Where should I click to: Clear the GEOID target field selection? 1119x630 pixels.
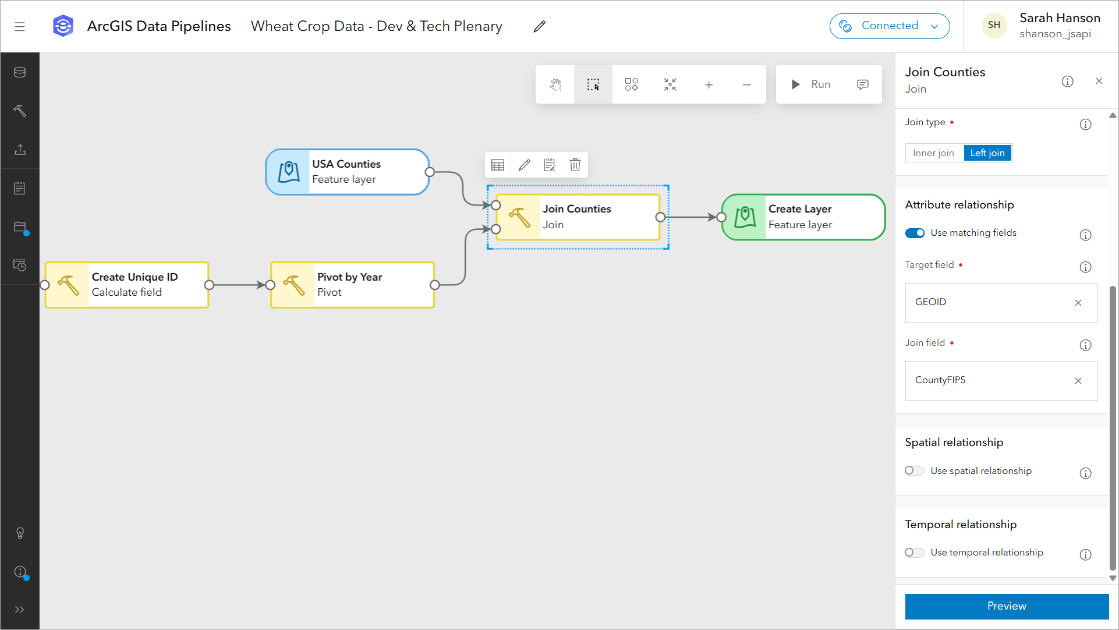pyautogui.click(x=1078, y=303)
